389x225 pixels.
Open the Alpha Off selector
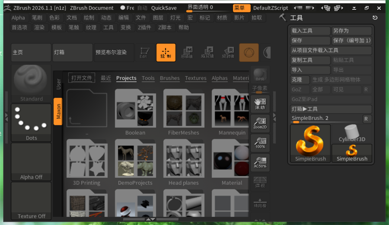point(31,162)
